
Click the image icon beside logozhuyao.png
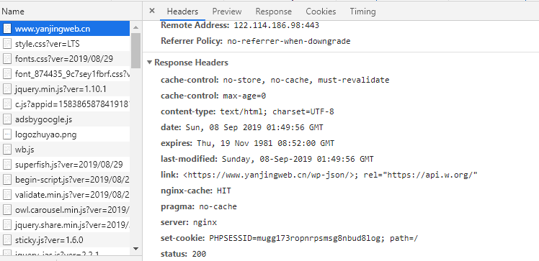point(7,134)
